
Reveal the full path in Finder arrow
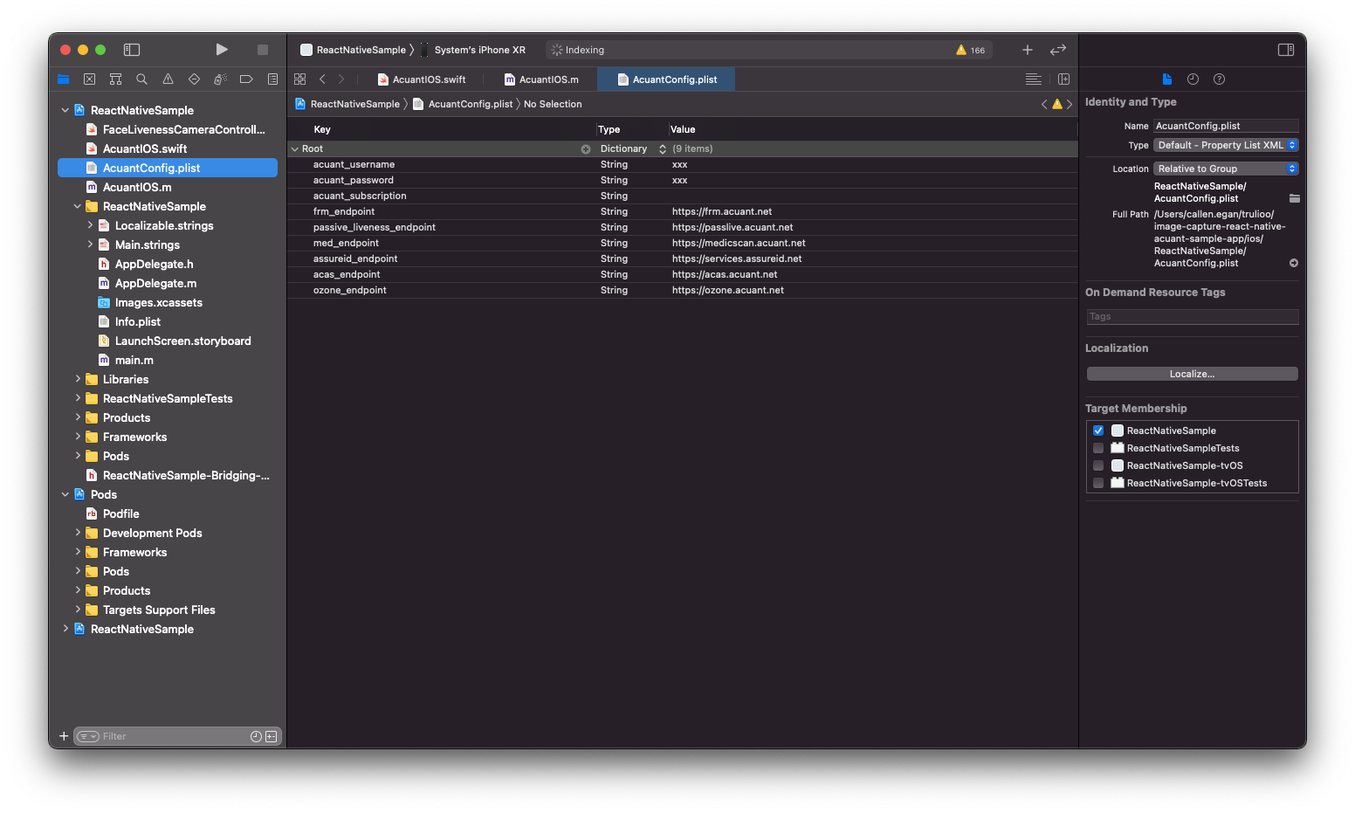1294,263
